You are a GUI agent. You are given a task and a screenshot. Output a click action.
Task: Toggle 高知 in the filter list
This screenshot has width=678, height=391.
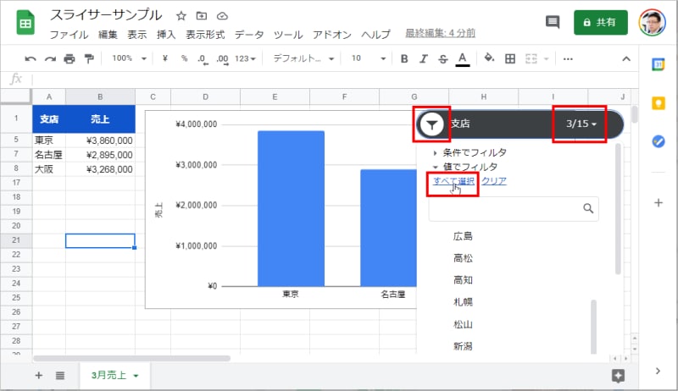[463, 280]
